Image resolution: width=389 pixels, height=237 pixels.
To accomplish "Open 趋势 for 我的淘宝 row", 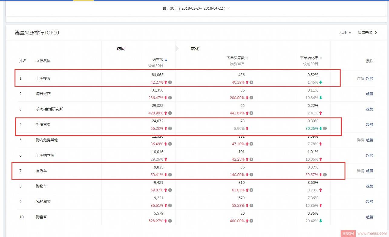I will (x=370, y=202).
